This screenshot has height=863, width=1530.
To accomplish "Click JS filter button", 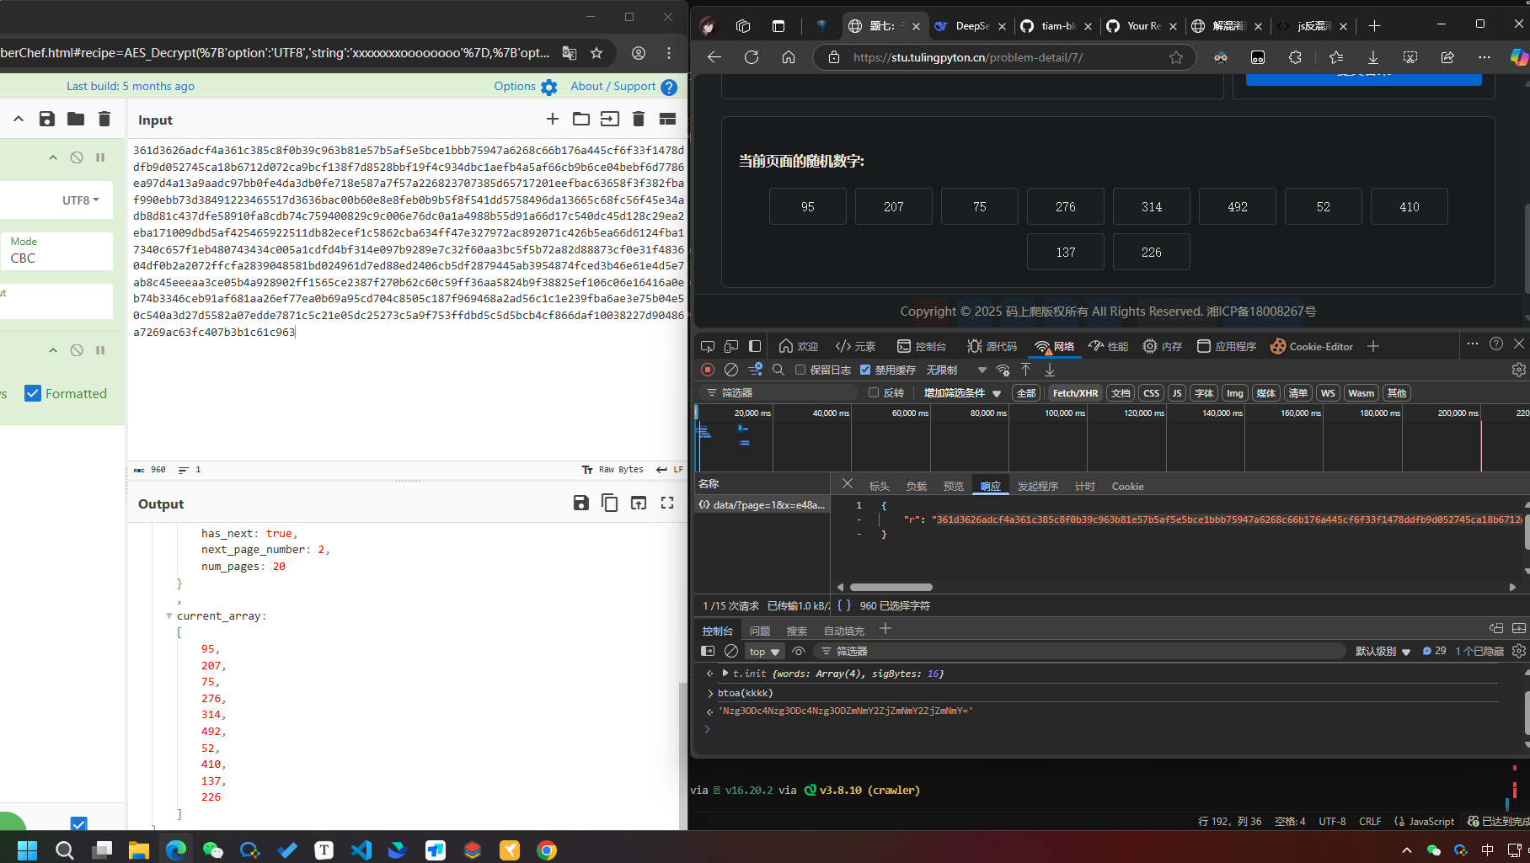I will coord(1177,392).
